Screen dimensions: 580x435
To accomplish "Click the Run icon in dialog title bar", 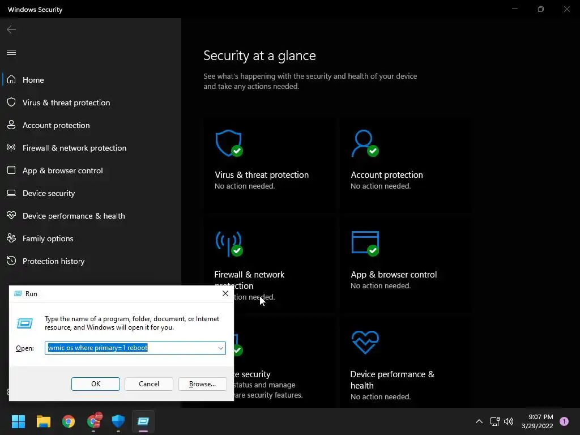I will pos(18,294).
